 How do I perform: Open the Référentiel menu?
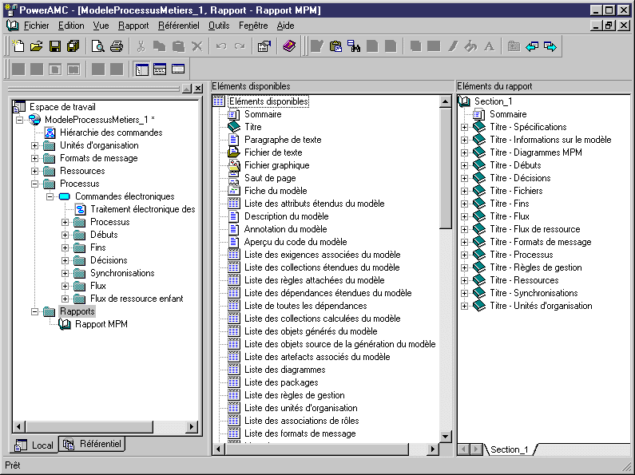[x=179, y=26]
